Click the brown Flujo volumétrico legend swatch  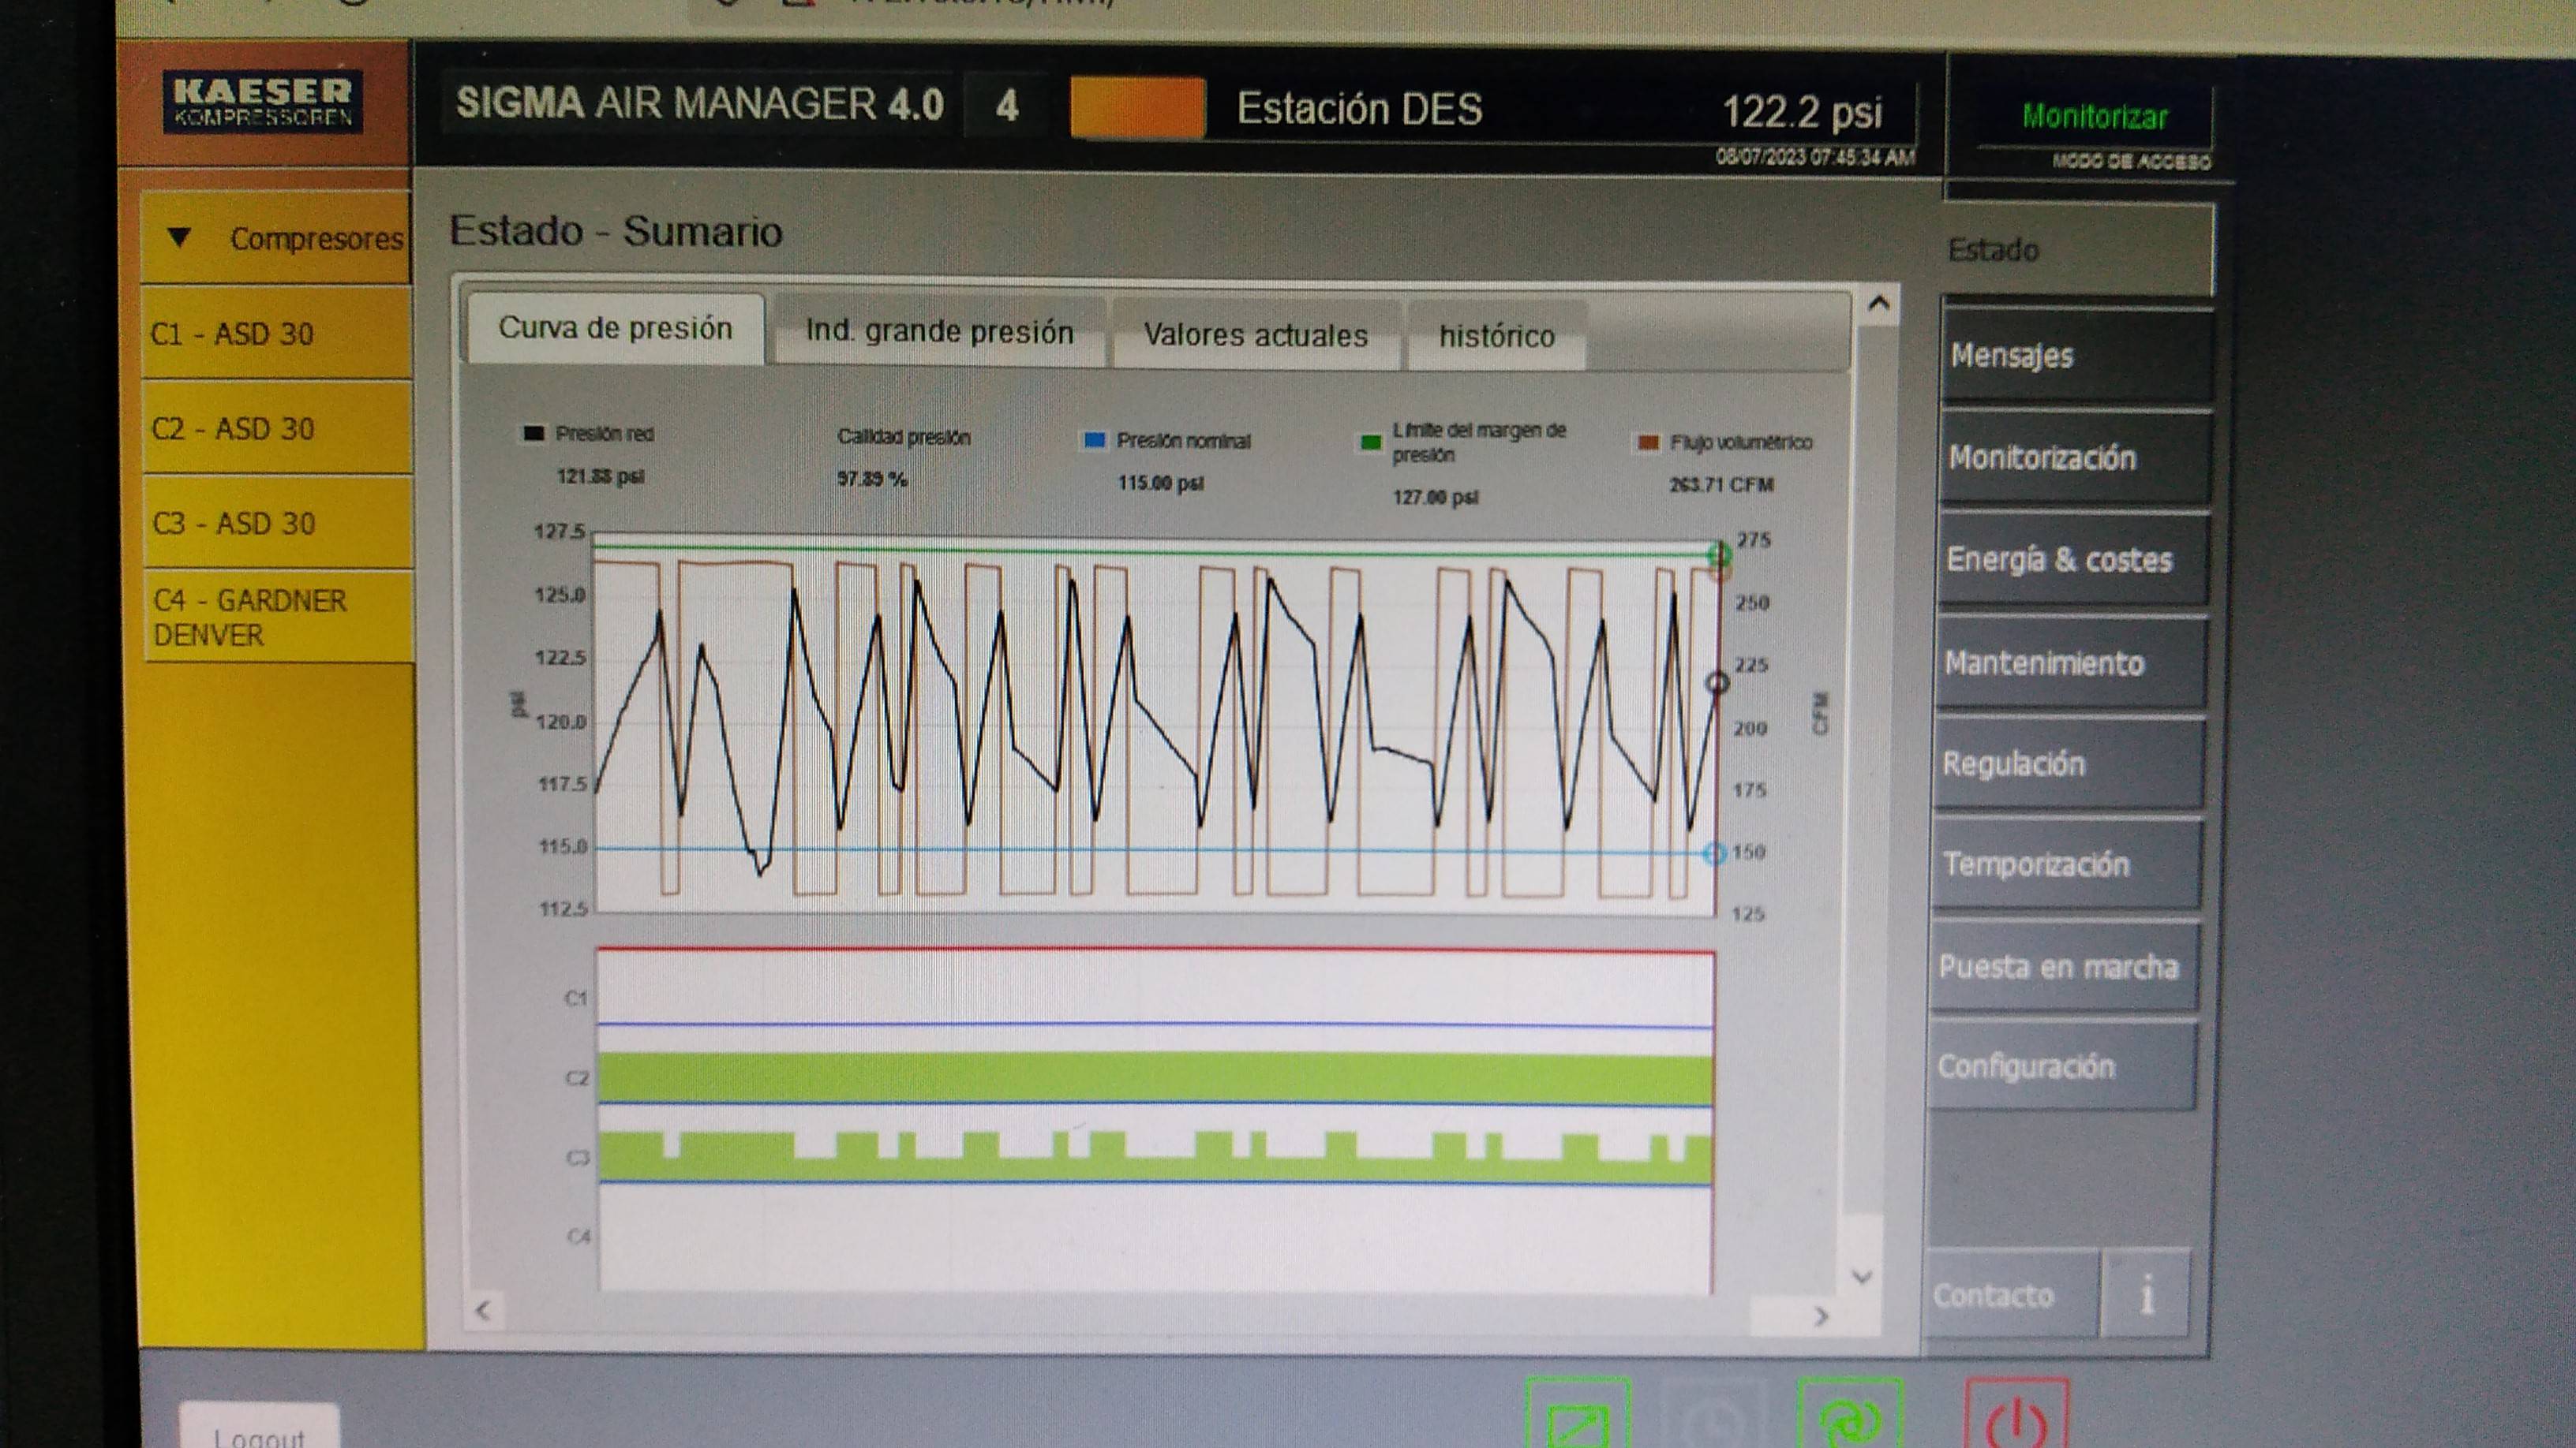1649,442
